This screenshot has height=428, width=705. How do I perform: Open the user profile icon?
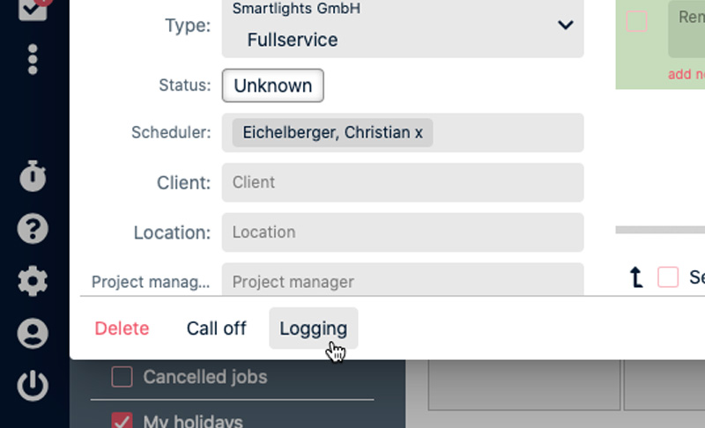pos(33,334)
